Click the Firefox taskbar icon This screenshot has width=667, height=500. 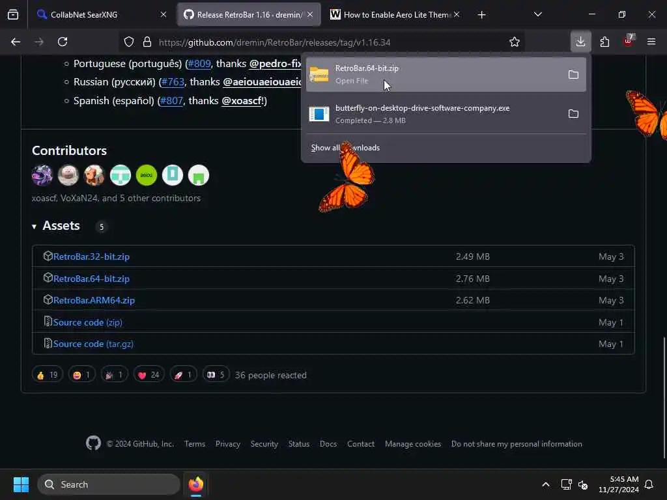195,484
